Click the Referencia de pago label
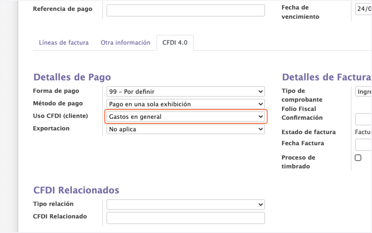 pos(63,9)
